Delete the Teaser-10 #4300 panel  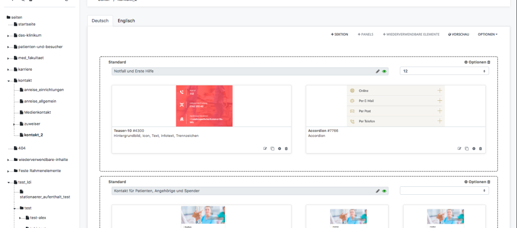(x=286, y=149)
